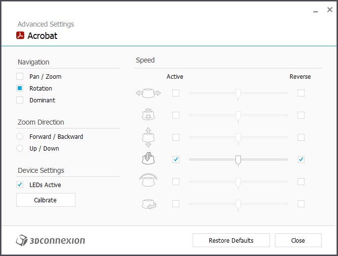Enable Reverse for the spin axis
The height and width of the screenshot is (256, 338).
[301, 204]
